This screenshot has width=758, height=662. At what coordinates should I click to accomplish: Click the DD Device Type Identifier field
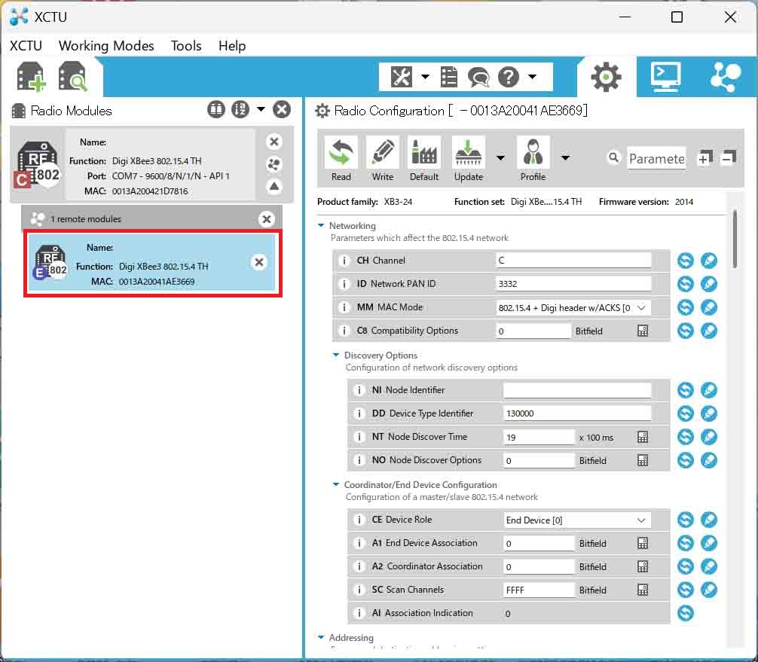point(576,413)
